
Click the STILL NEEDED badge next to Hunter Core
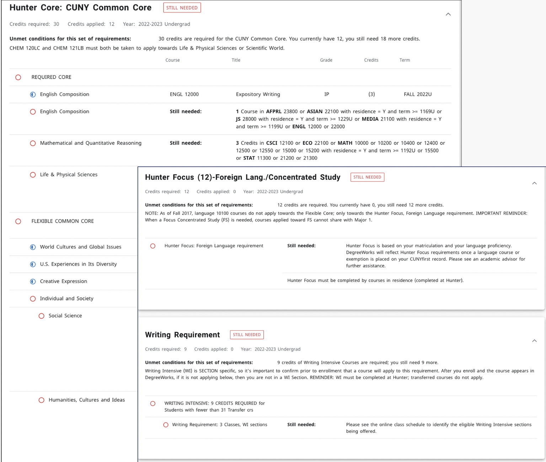pyautogui.click(x=182, y=8)
